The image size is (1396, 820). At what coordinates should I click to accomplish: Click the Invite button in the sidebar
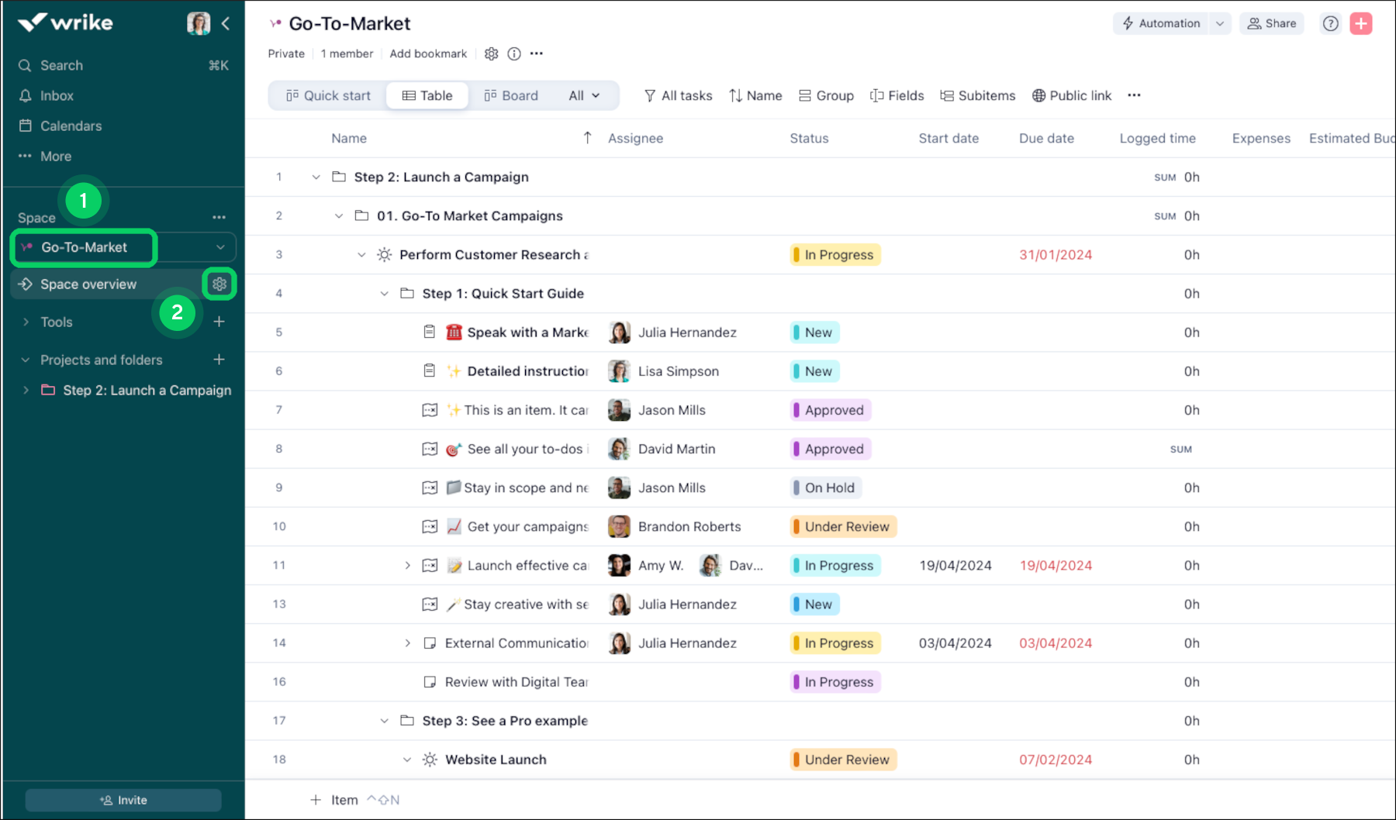[x=123, y=800]
